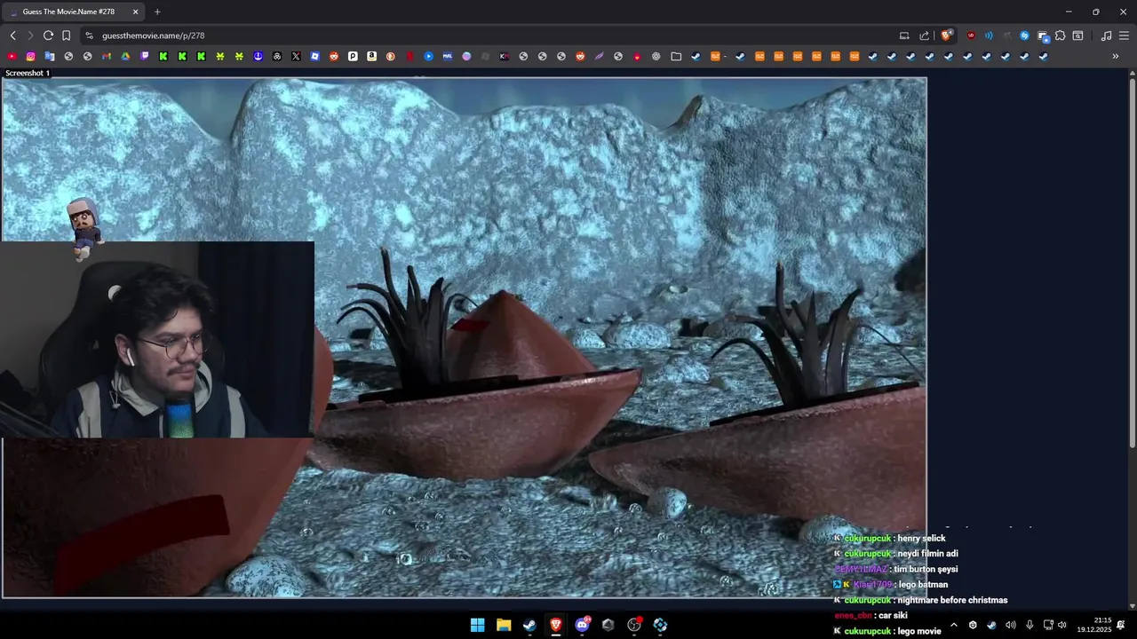1137x639 pixels.
Task: Open the Google Translate bookmark
Action: tap(50, 56)
